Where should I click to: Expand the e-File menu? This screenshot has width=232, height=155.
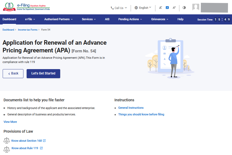click(30, 19)
